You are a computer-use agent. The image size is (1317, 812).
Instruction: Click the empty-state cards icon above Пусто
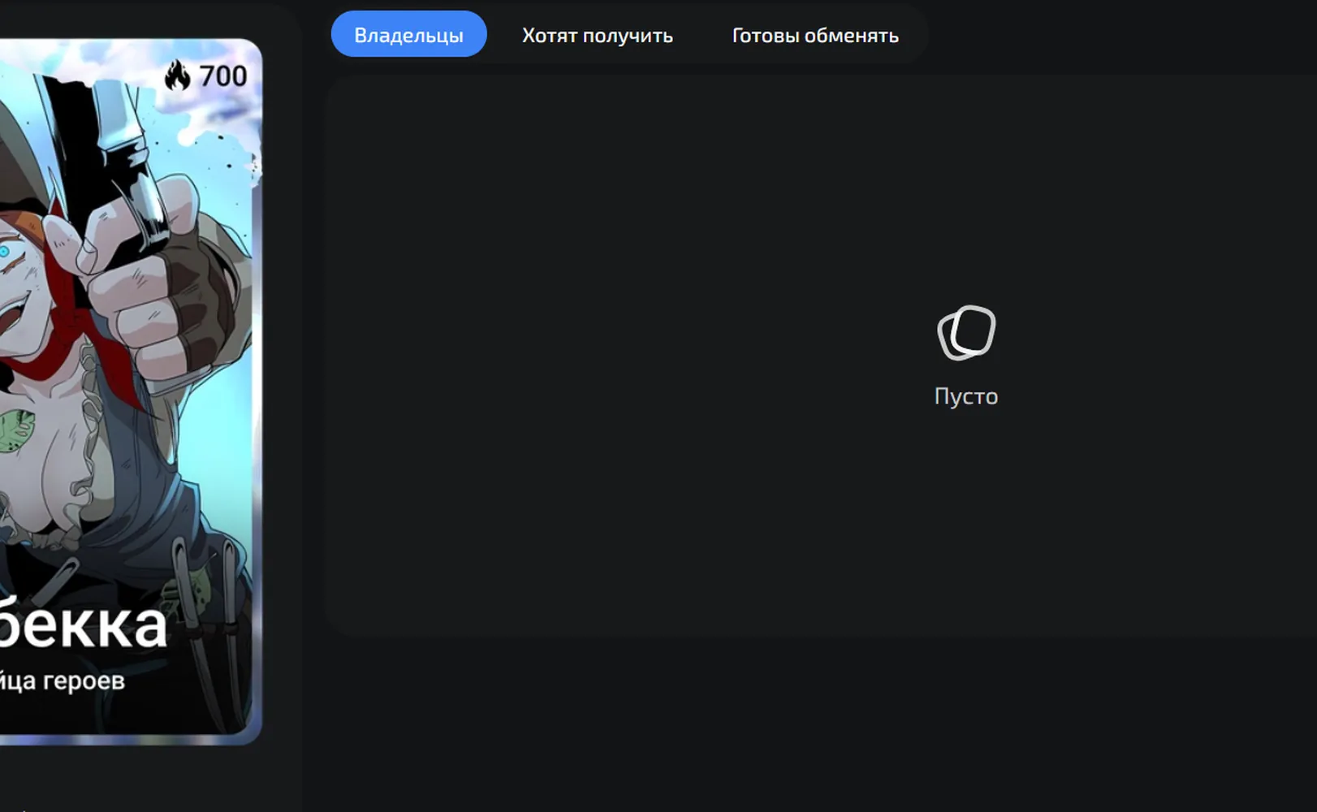click(x=966, y=332)
